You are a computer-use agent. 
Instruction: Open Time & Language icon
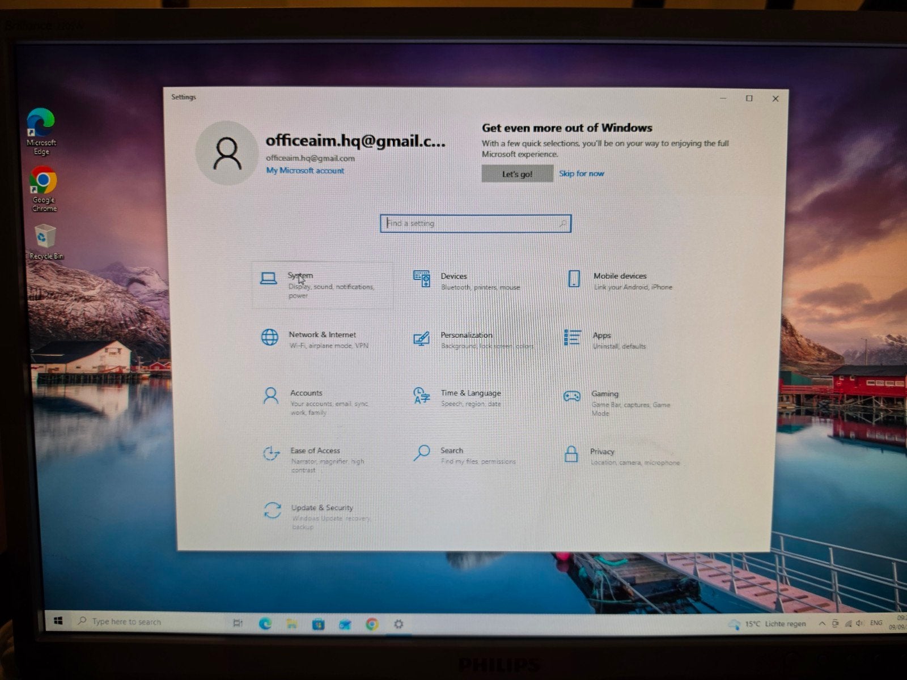[x=421, y=396]
